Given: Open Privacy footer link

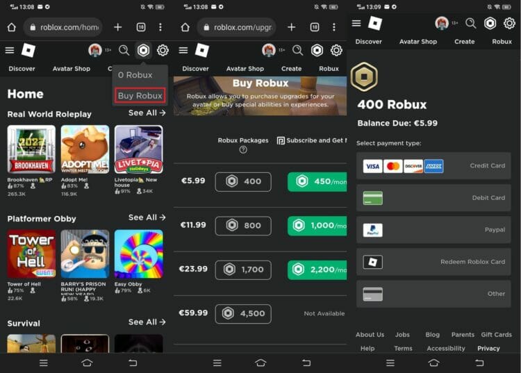Looking at the screenshot, I should [488, 349].
